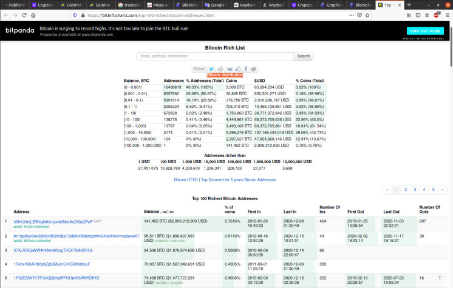Switch to the Publish0x tab
453x288 pixels.
pyautogui.click(x=15, y=5)
